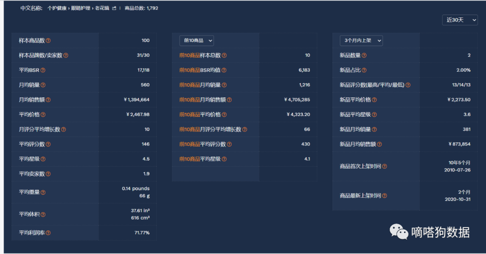The width and height of the screenshot is (486, 254).
Task: Click help icon next to 平均利润率
Action: click(48, 233)
